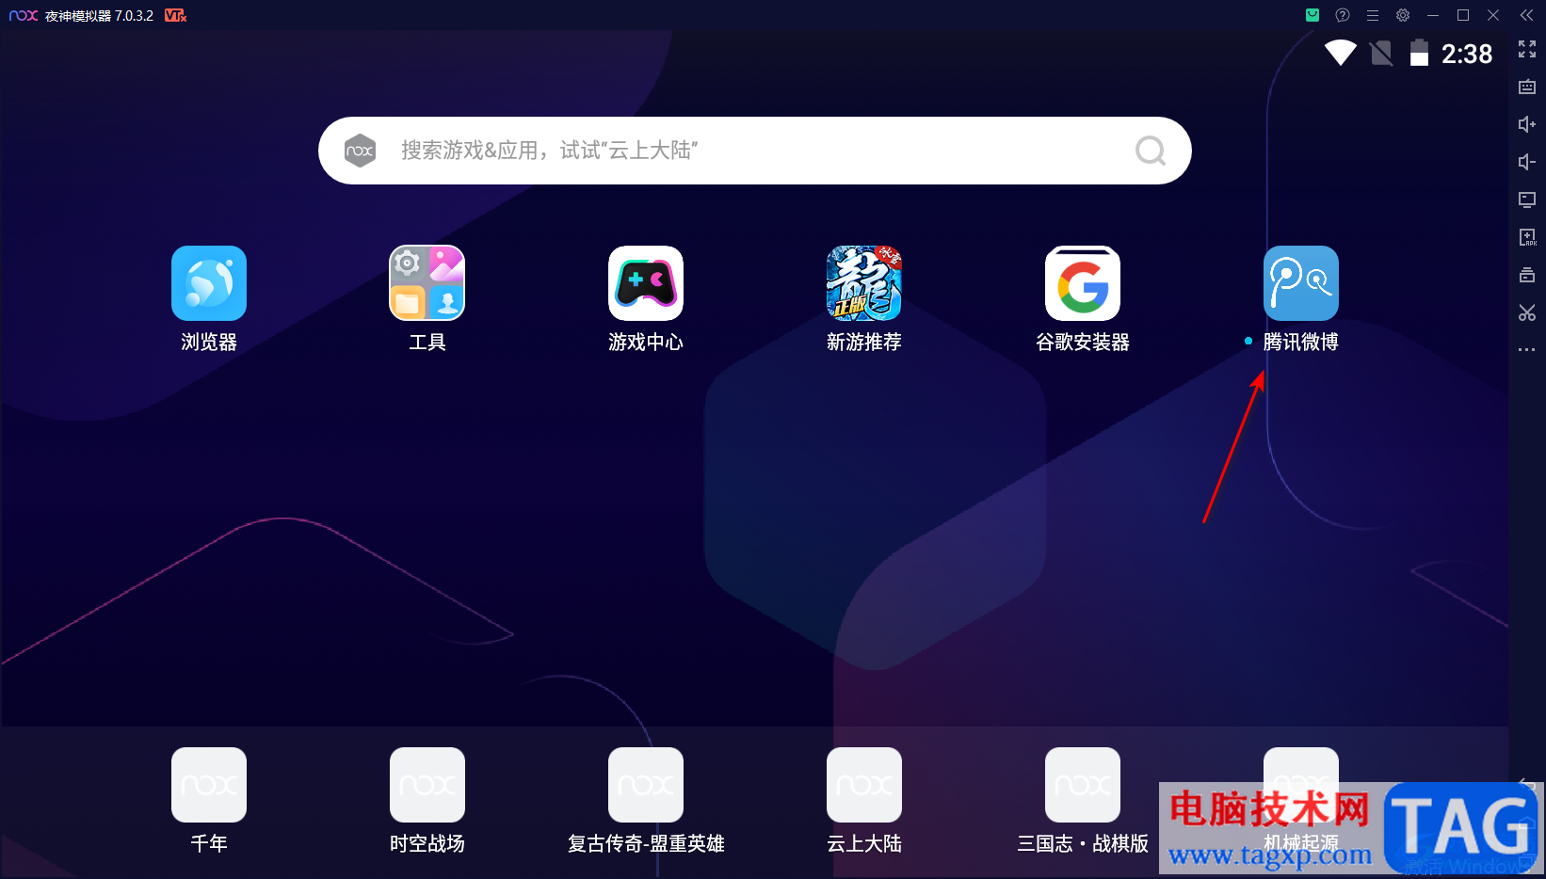1546x879 pixels.
Task: Click the Nox hexagon logo in search bar
Action: [x=360, y=151]
